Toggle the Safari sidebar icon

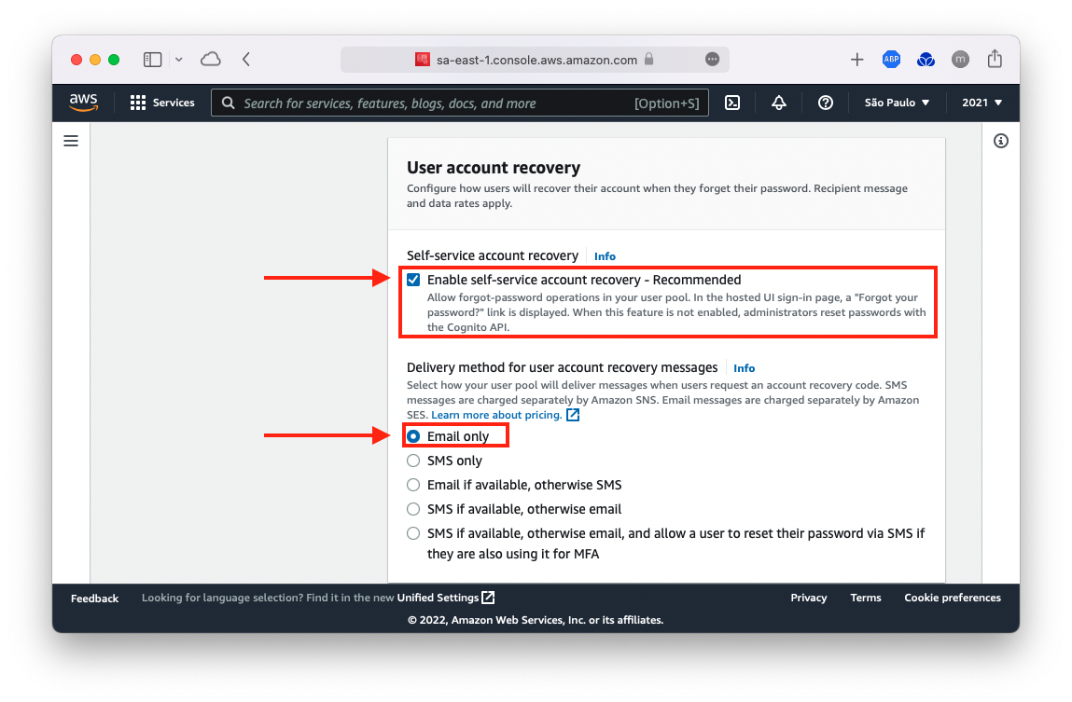click(x=152, y=60)
